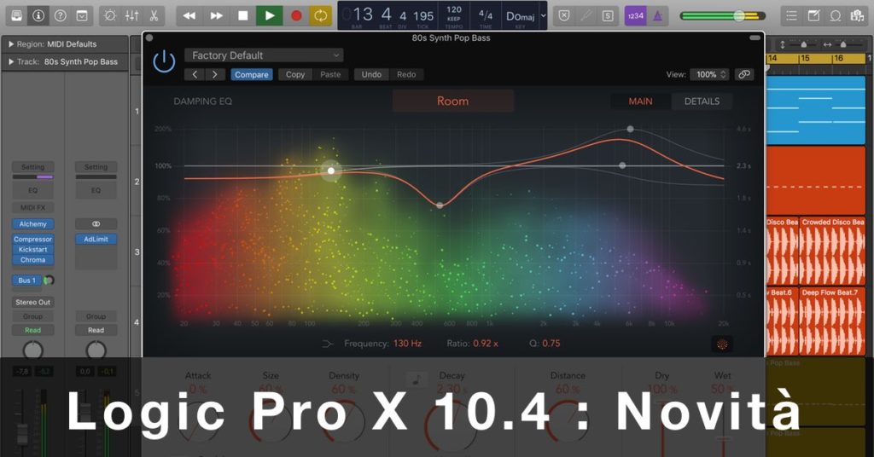874x457 pixels.
Task: Go to the next preset arrow
Action: (x=214, y=74)
